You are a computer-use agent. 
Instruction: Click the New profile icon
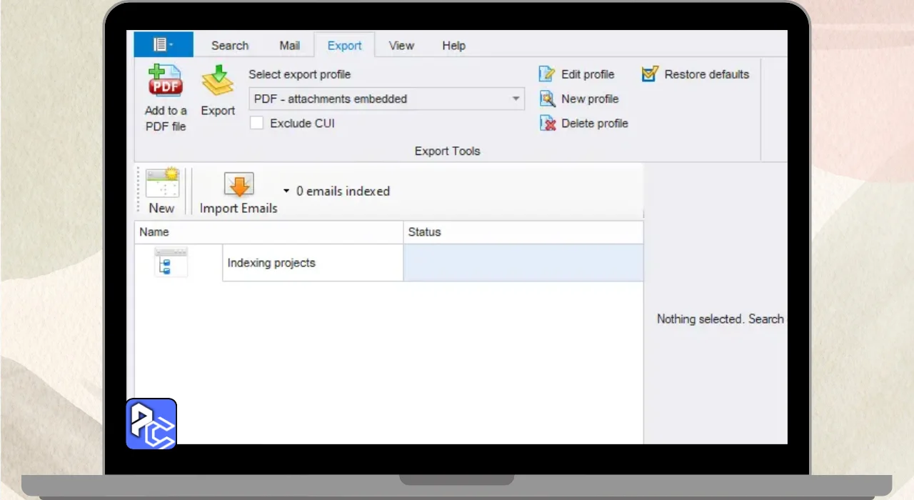tap(547, 99)
